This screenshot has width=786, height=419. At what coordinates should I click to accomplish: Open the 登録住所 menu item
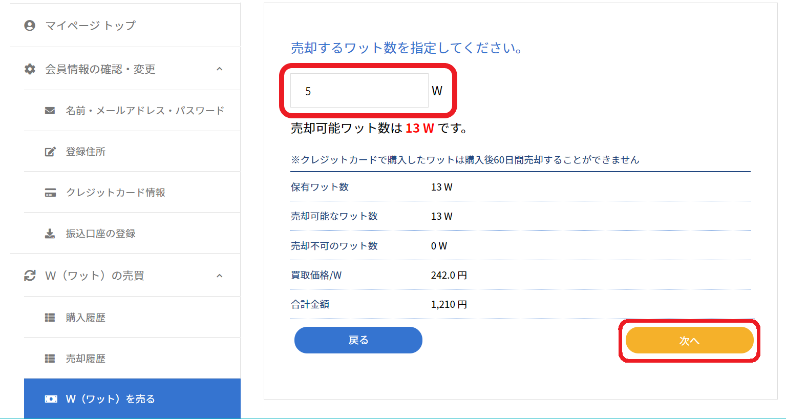tap(86, 152)
